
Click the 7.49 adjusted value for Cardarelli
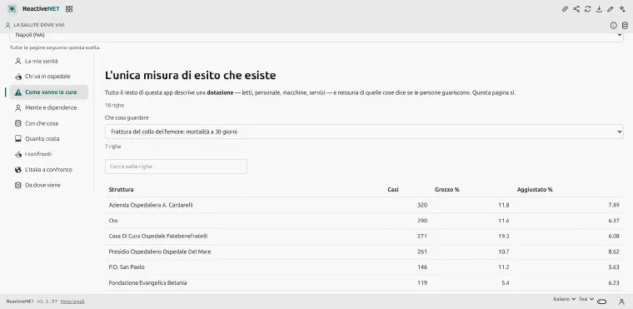(614, 205)
